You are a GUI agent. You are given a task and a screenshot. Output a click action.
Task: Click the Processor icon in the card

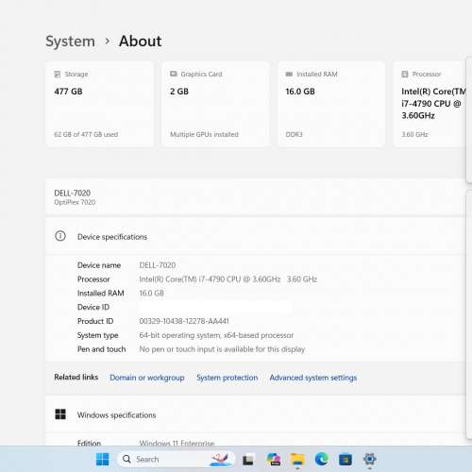(405, 75)
